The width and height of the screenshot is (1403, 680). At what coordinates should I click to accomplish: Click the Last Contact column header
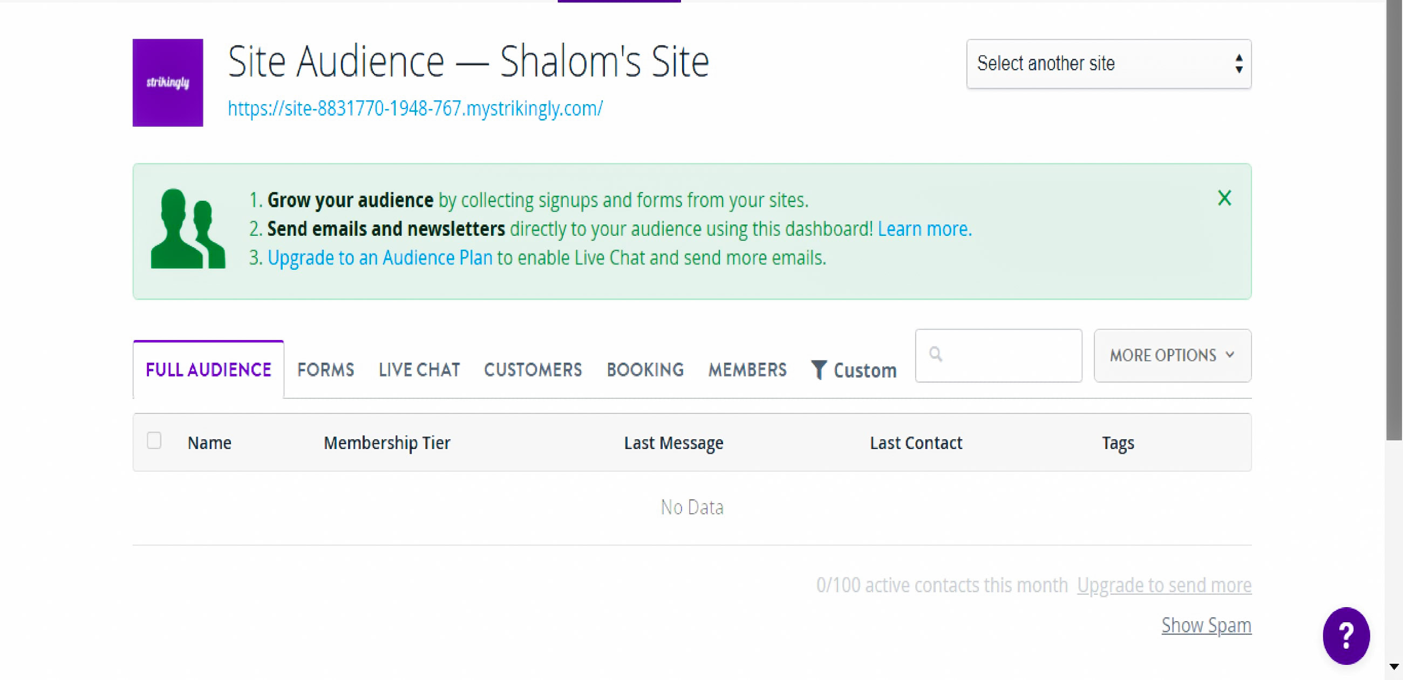pos(916,443)
